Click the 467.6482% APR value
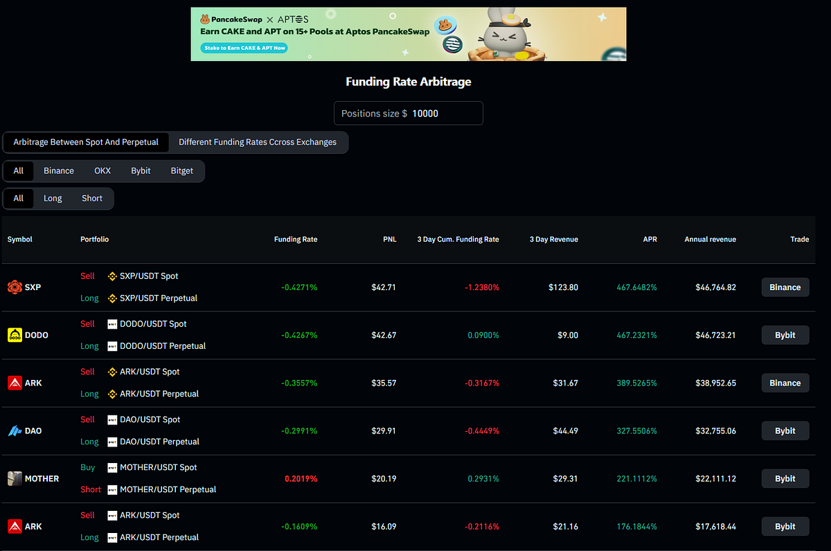831x551 pixels. [x=636, y=287]
